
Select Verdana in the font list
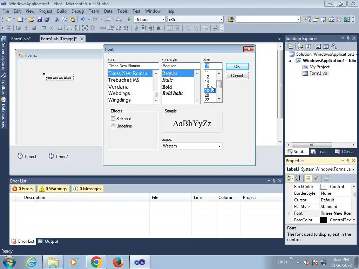pyautogui.click(x=118, y=87)
